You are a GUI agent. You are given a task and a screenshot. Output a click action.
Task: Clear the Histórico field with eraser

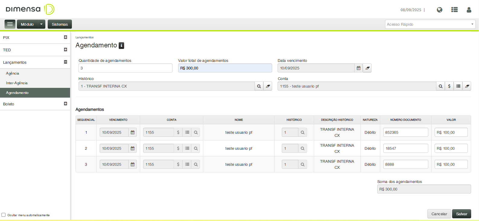click(268, 86)
